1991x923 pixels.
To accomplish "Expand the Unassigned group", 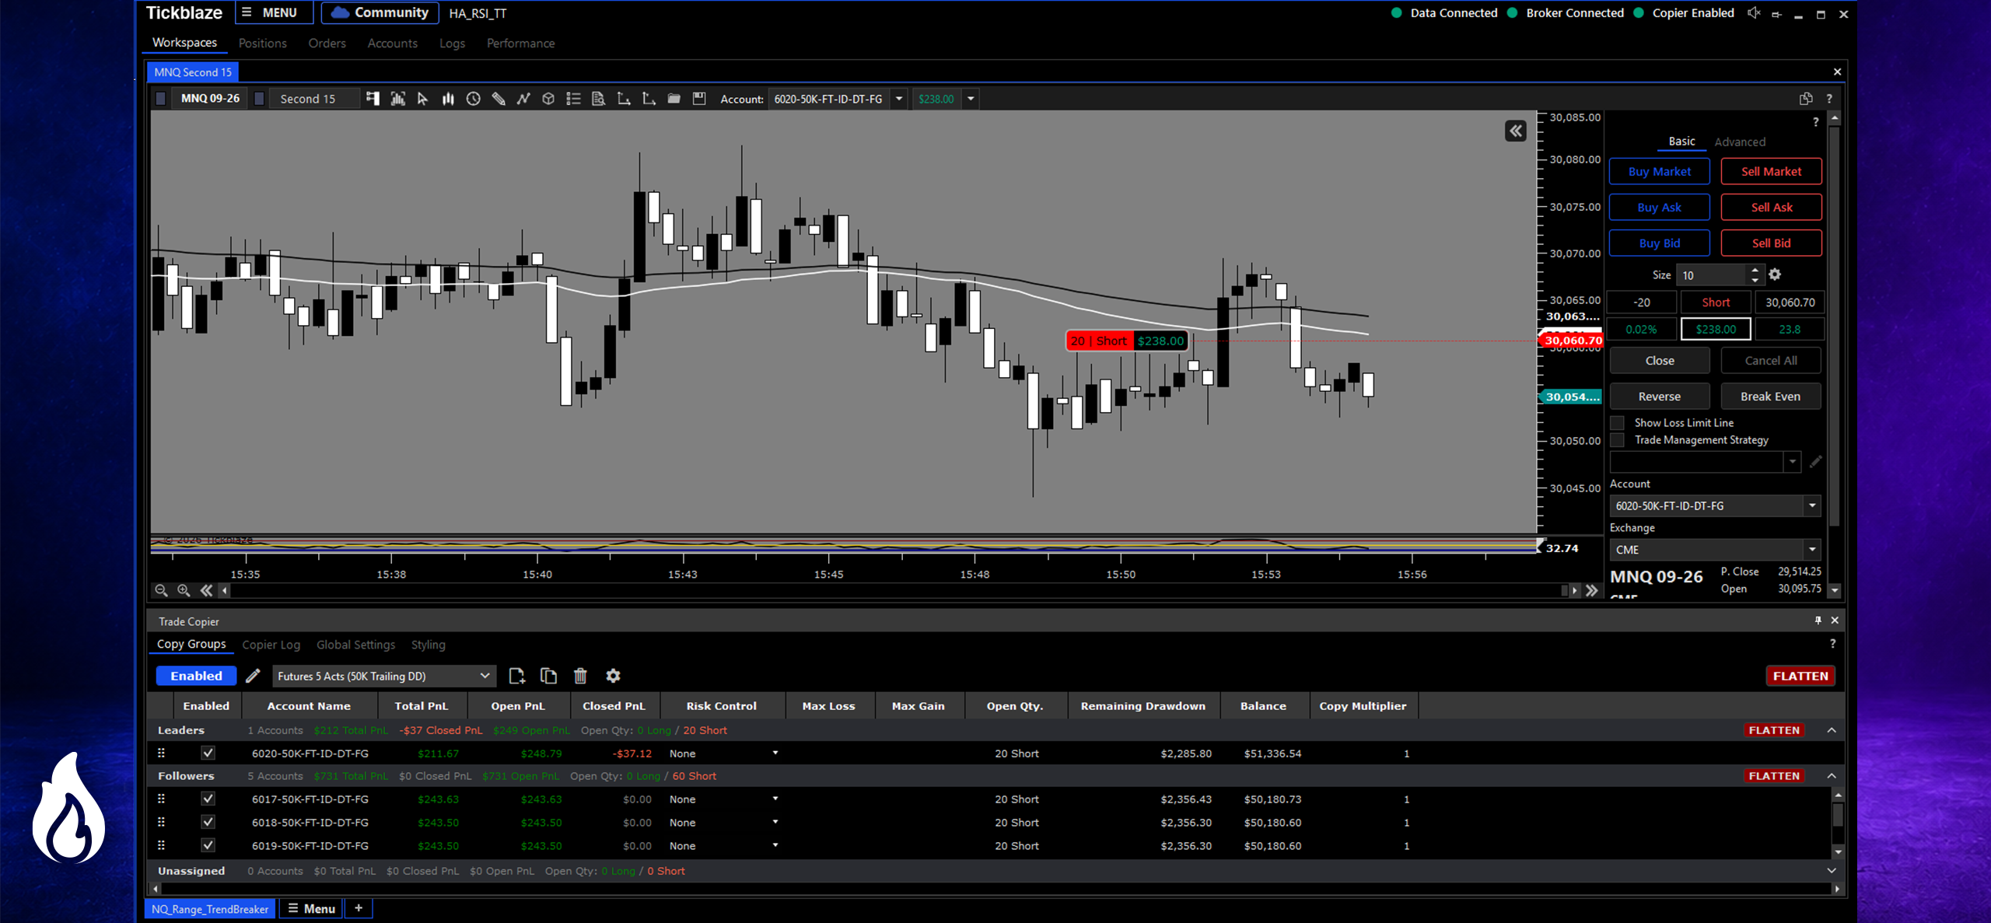I will (1832, 871).
